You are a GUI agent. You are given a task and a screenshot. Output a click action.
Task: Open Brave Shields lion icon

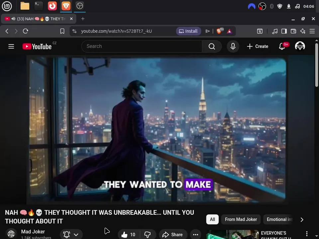pyautogui.click(x=220, y=31)
